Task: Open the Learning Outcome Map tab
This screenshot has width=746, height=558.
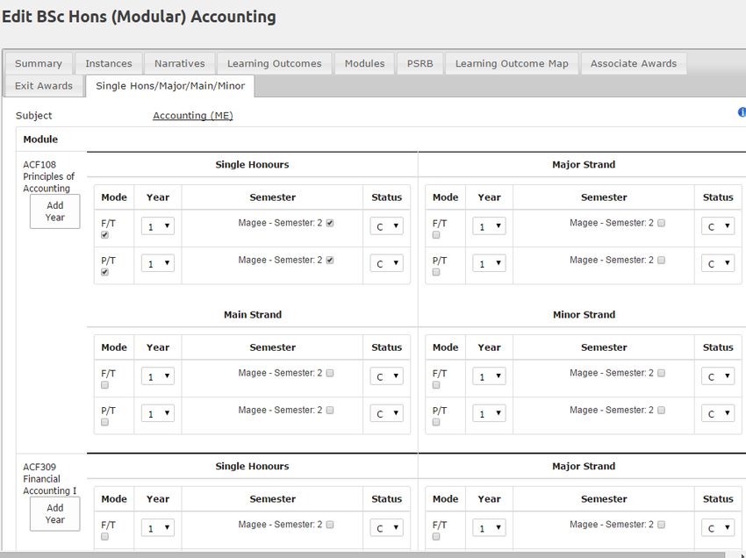Action: click(512, 63)
